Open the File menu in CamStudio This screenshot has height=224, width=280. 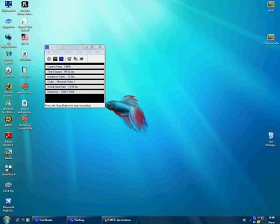[x=48, y=52]
